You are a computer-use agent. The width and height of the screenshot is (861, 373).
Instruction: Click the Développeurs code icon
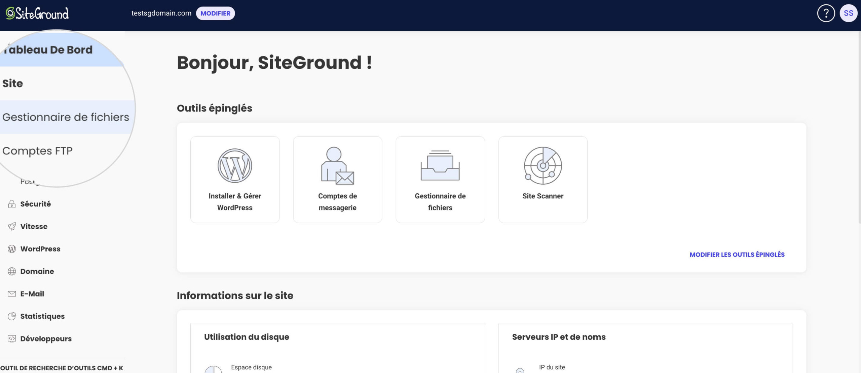pos(12,339)
